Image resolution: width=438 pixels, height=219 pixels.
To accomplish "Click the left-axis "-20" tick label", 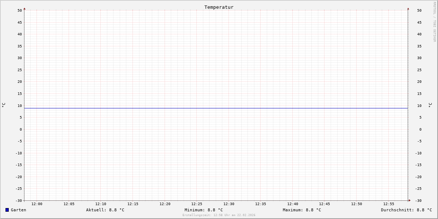I will click(19, 177).
